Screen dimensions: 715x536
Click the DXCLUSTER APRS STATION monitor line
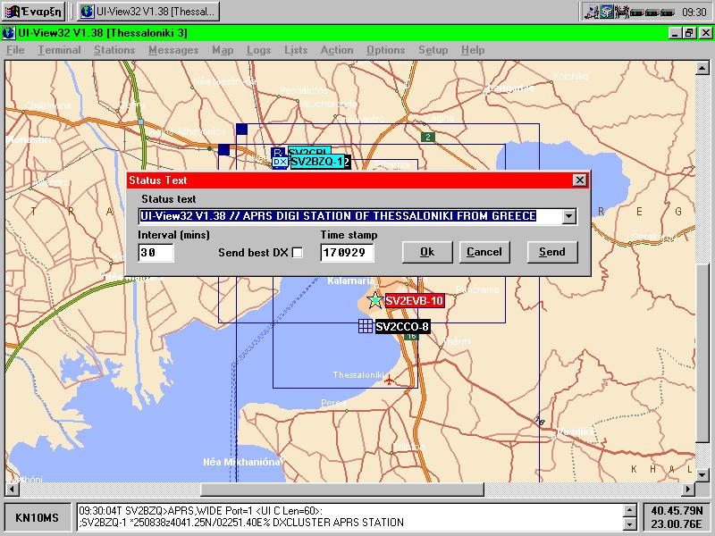pos(241,523)
